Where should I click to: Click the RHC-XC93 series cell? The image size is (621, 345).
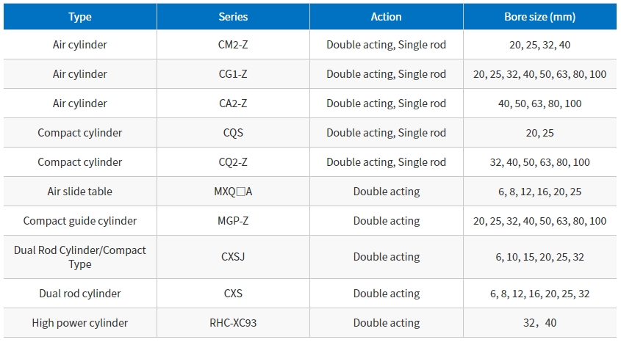tap(233, 323)
